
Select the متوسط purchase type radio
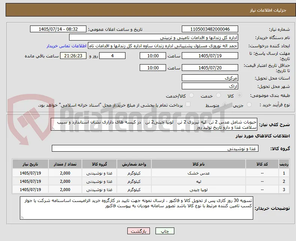[x=225, y=105]
